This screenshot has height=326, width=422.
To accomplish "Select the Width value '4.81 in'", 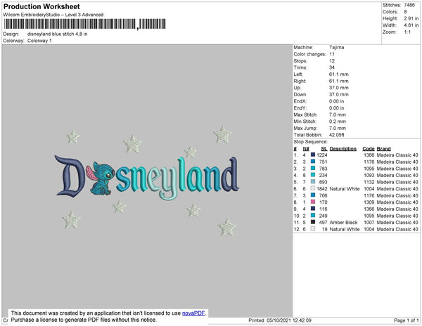I will (x=411, y=25).
